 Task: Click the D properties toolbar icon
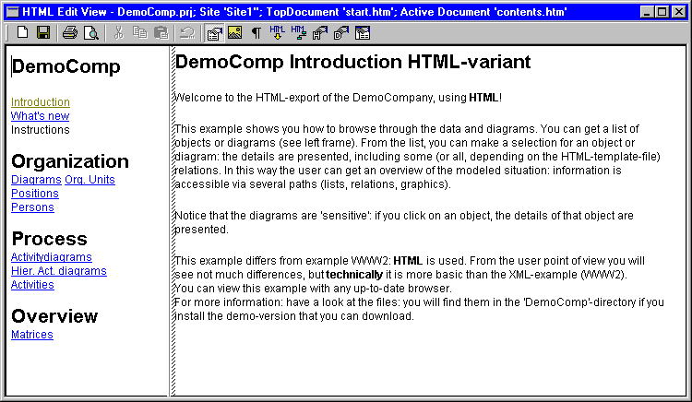[341, 32]
